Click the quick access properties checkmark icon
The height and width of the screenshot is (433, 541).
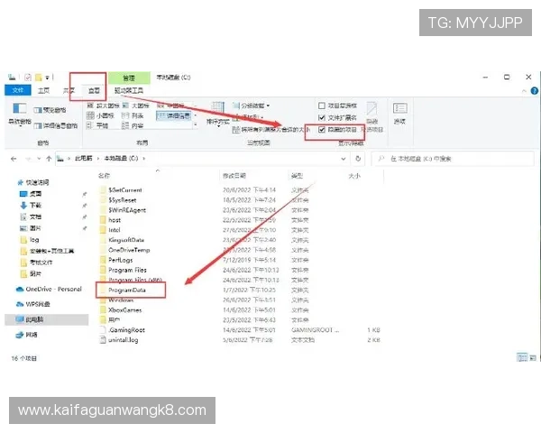click(28, 78)
